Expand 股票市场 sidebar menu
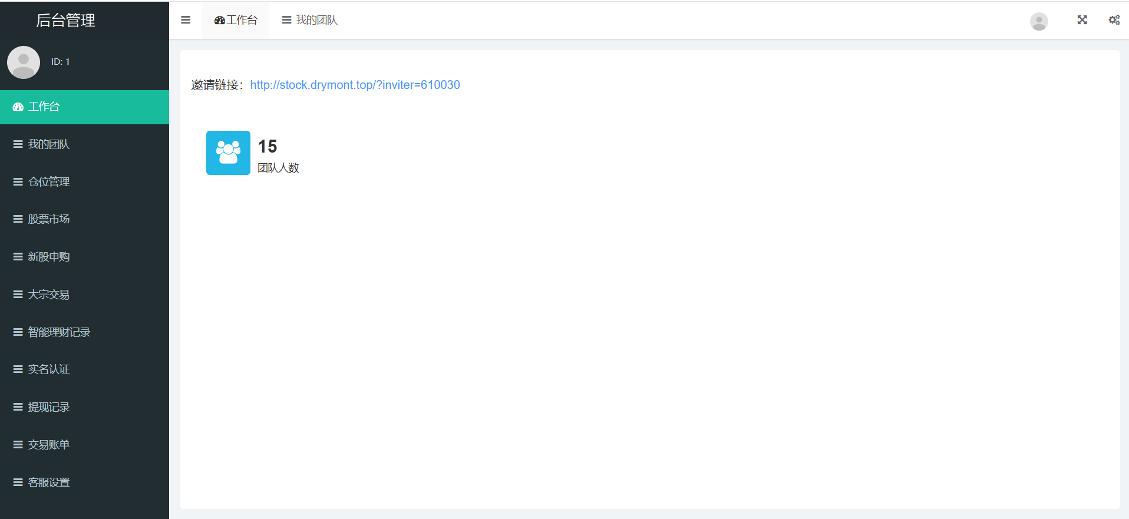The height and width of the screenshot is (519, 1129). click(x=48, y=219)
